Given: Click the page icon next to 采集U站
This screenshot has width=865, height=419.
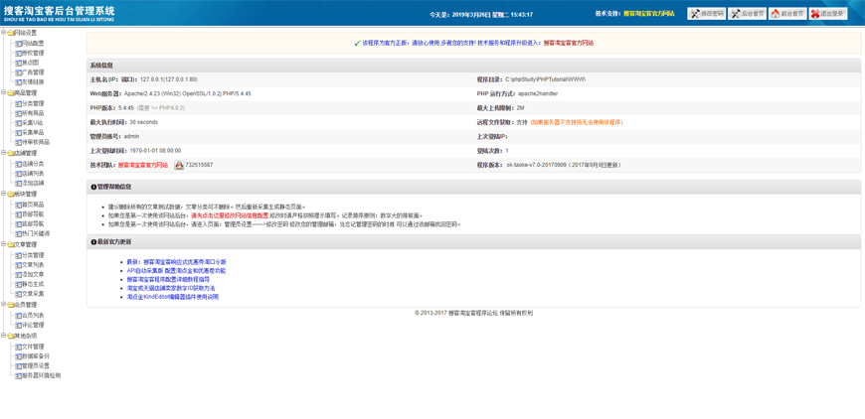Looking at the screenshot, I should pos(18,123).
